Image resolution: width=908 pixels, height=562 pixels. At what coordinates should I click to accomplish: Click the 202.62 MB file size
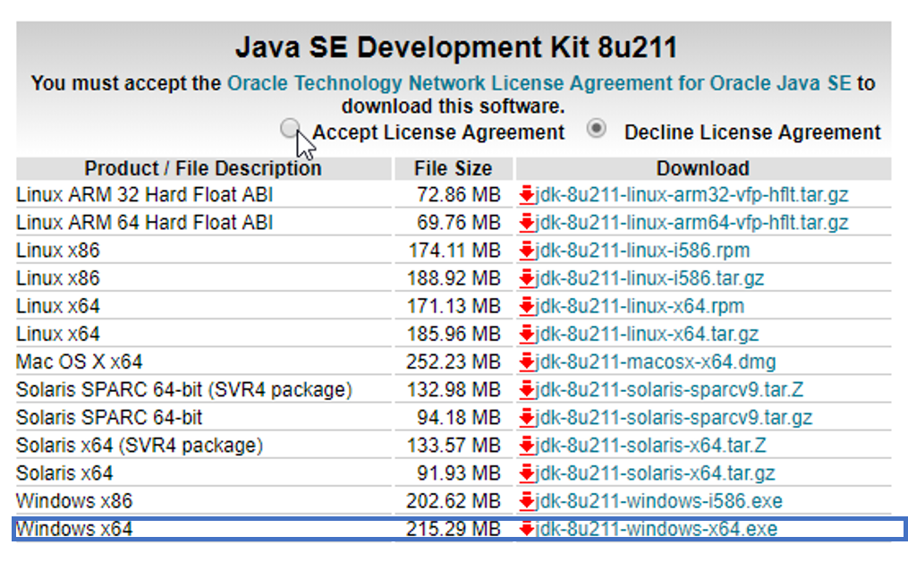[454, 500]
